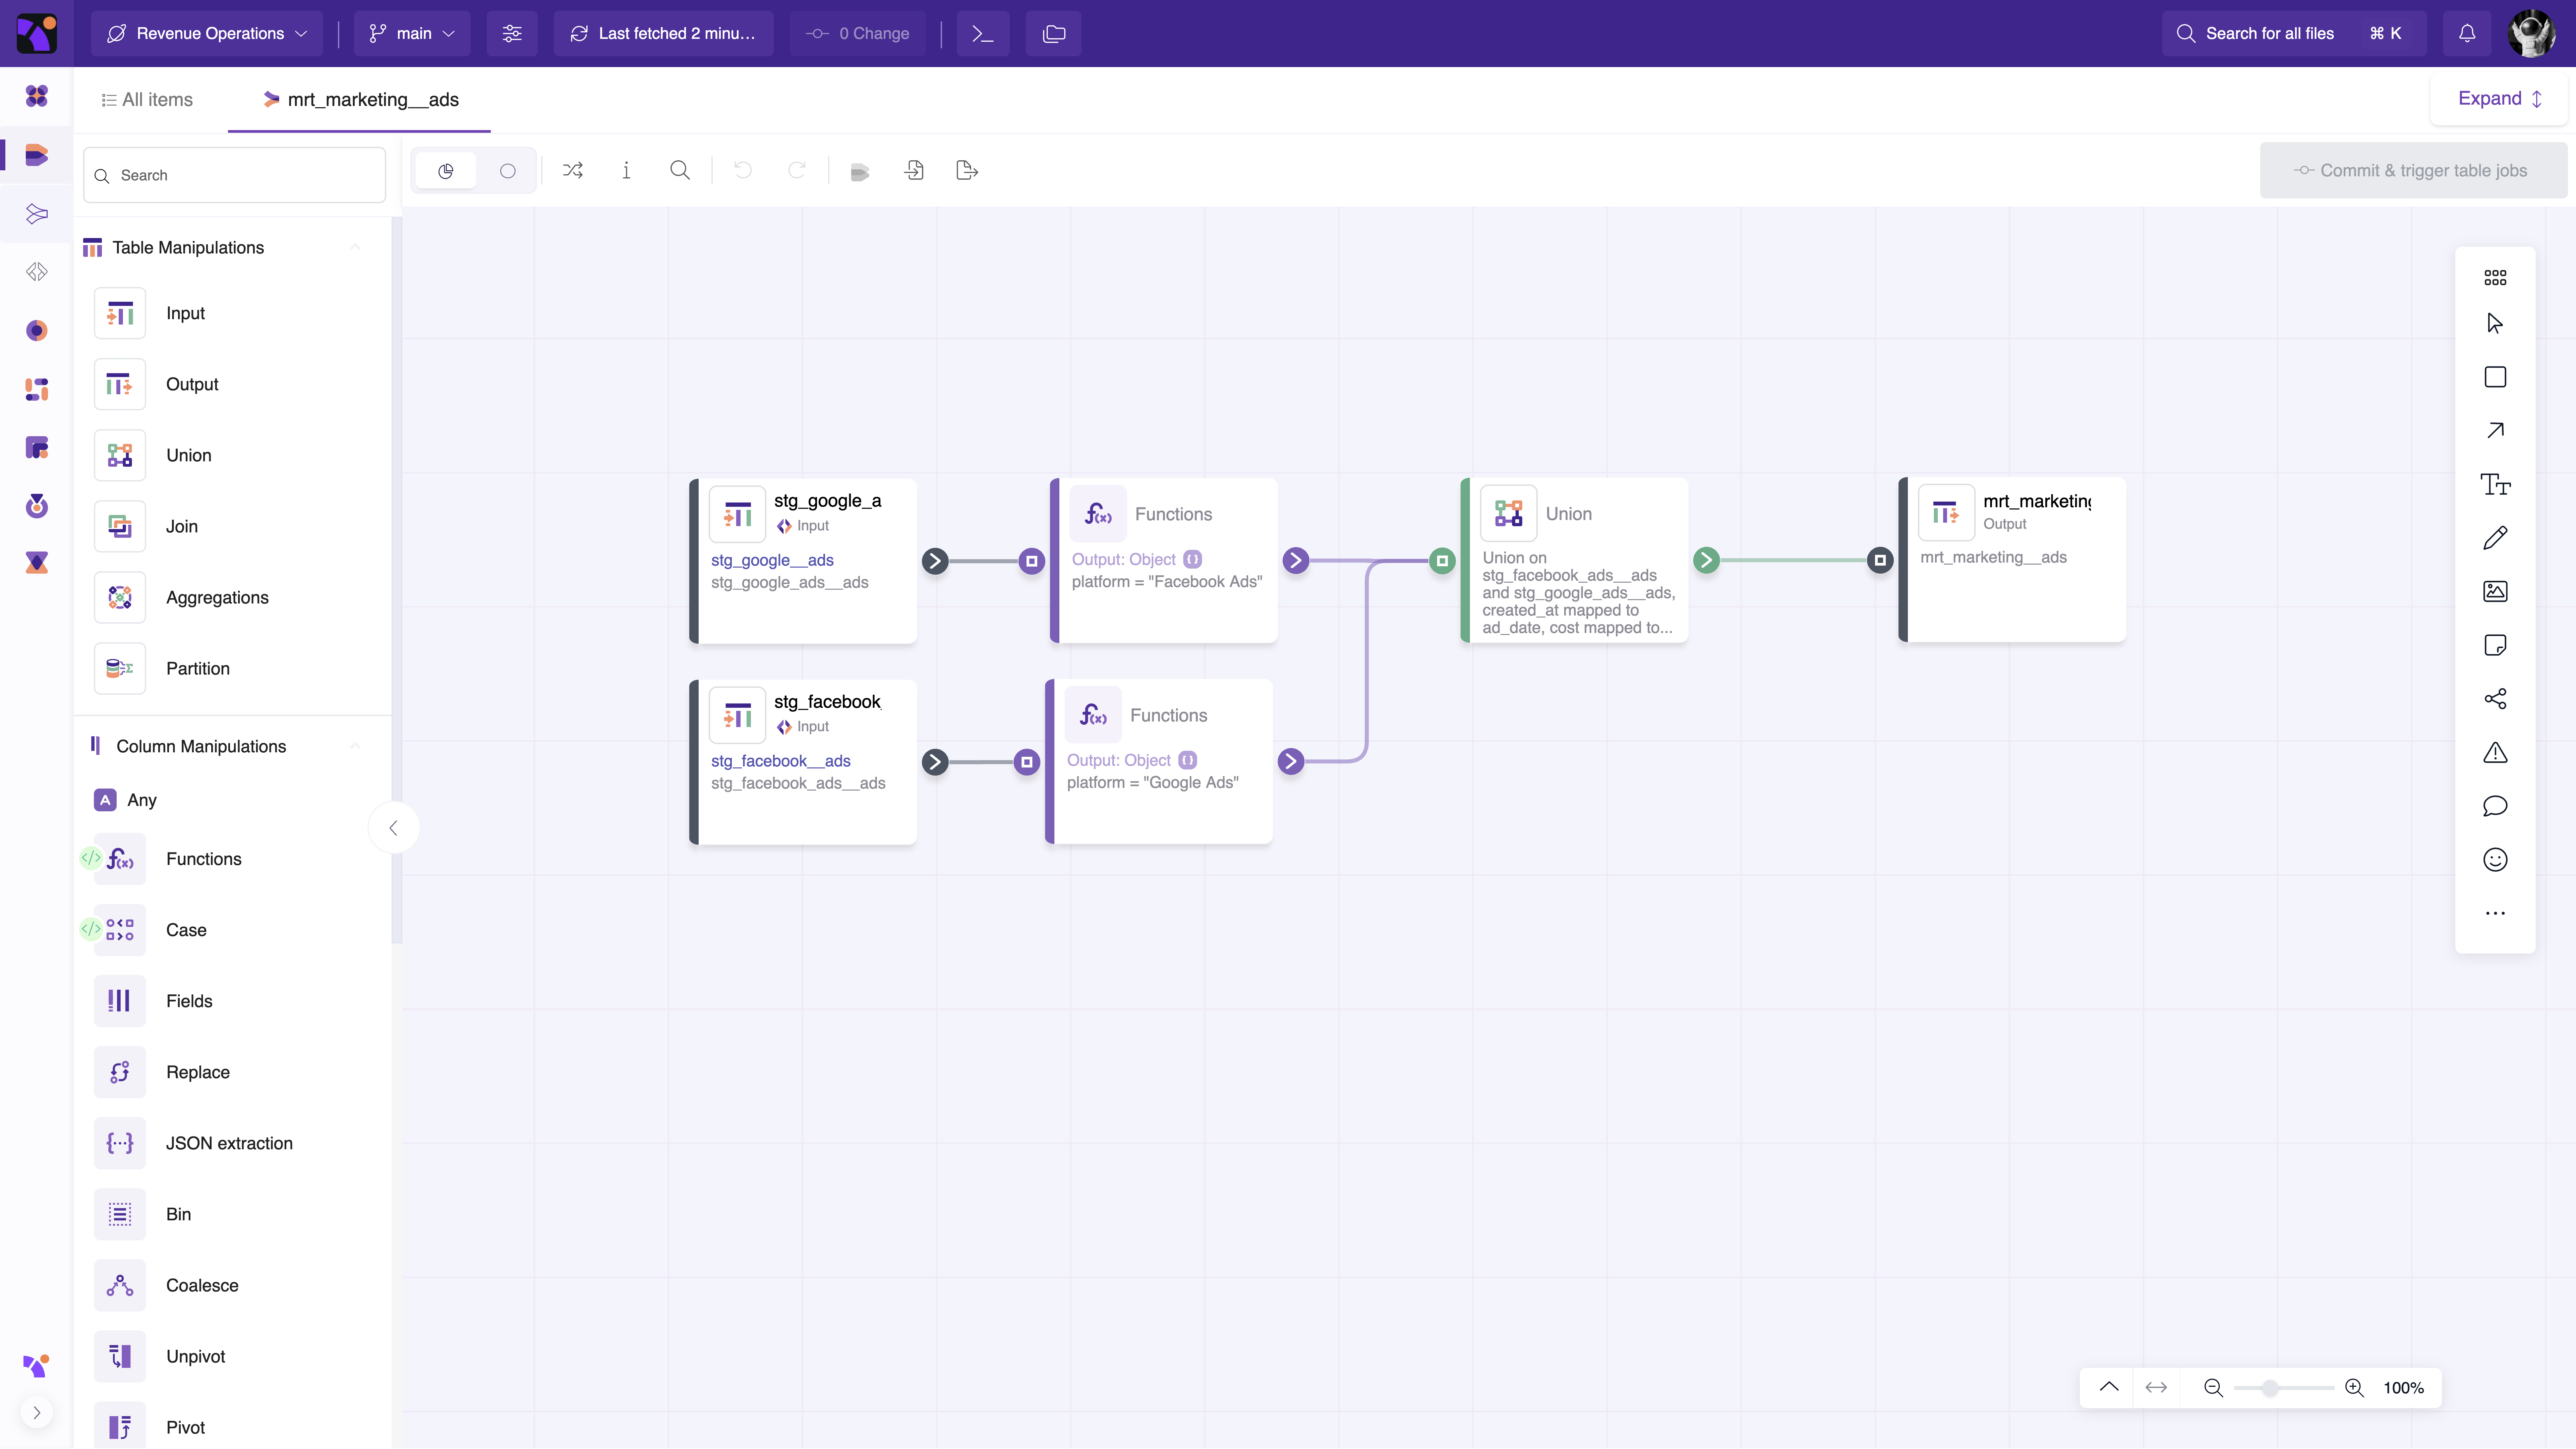Click the sticky note tool
The height and width of the screenshot is (1449, 2576).
click(x=2495, y=645)
